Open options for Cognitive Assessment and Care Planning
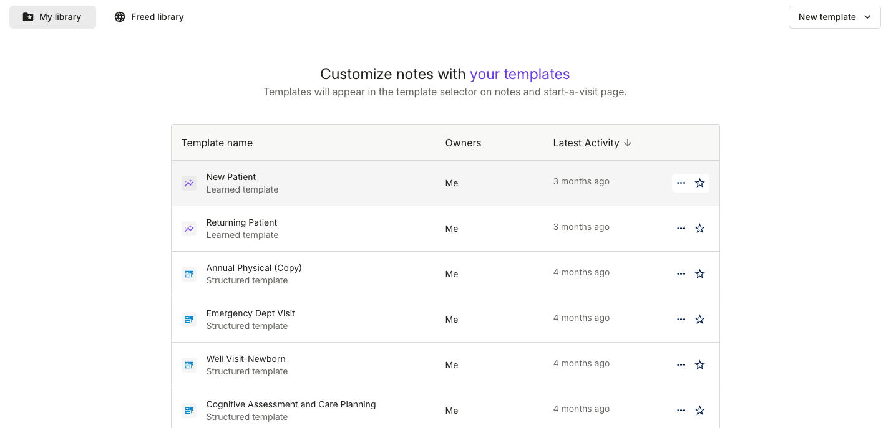 pos(681,411)
